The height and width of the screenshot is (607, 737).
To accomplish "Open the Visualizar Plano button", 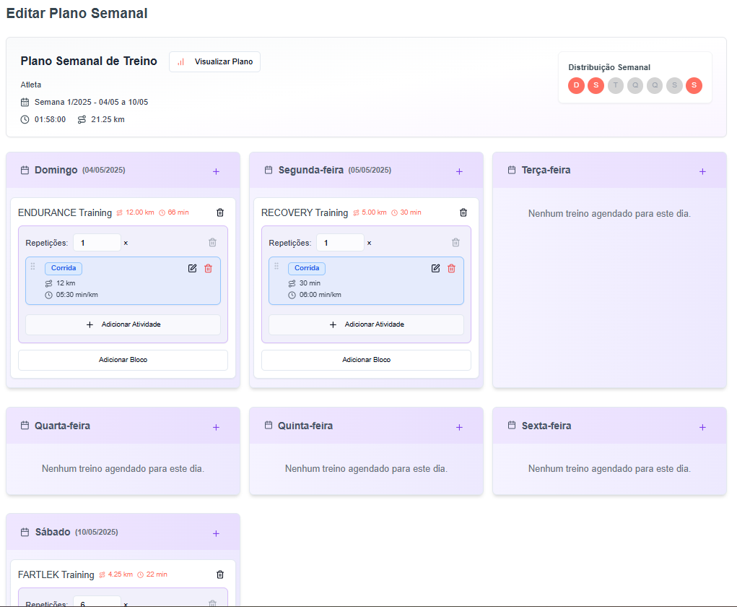I will pyautogui.click(x=214, y=61).
